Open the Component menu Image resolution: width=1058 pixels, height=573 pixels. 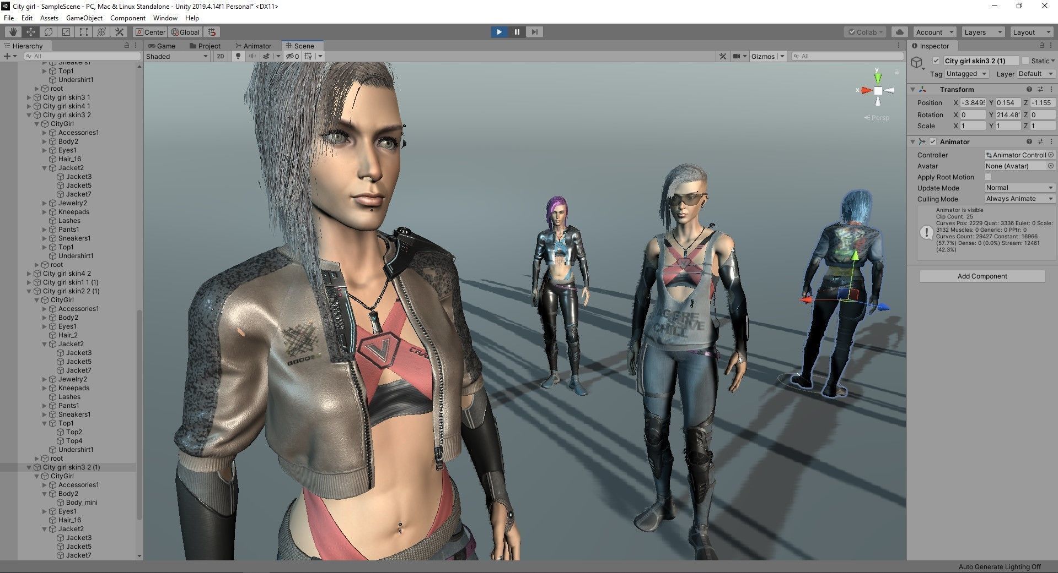coord(128,18)
